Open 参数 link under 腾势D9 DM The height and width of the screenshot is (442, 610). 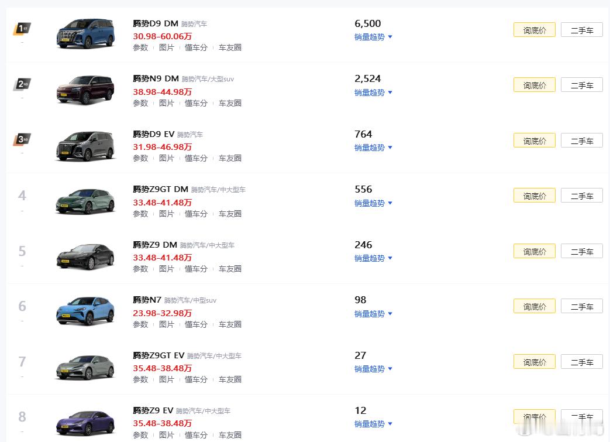140,47
